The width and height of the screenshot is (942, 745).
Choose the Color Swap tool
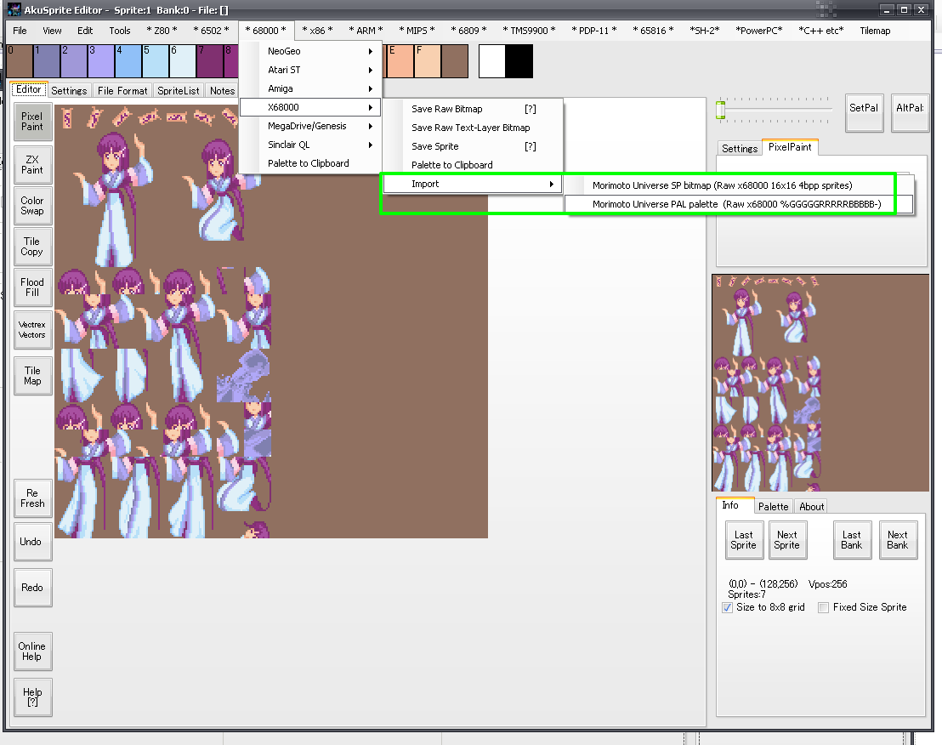32,206
